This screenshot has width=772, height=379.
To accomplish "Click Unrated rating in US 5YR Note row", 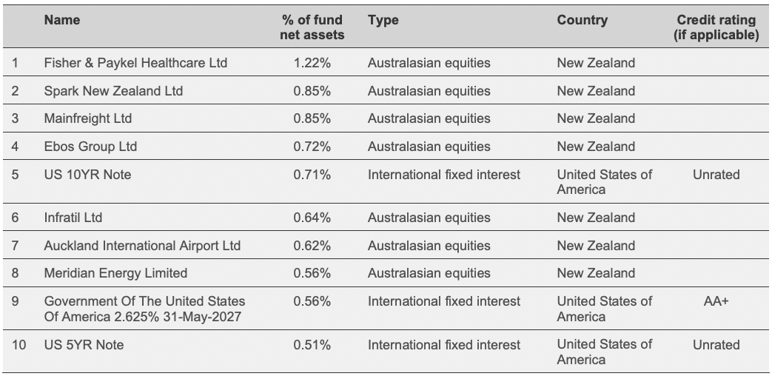I will click(x=716, y=345).
